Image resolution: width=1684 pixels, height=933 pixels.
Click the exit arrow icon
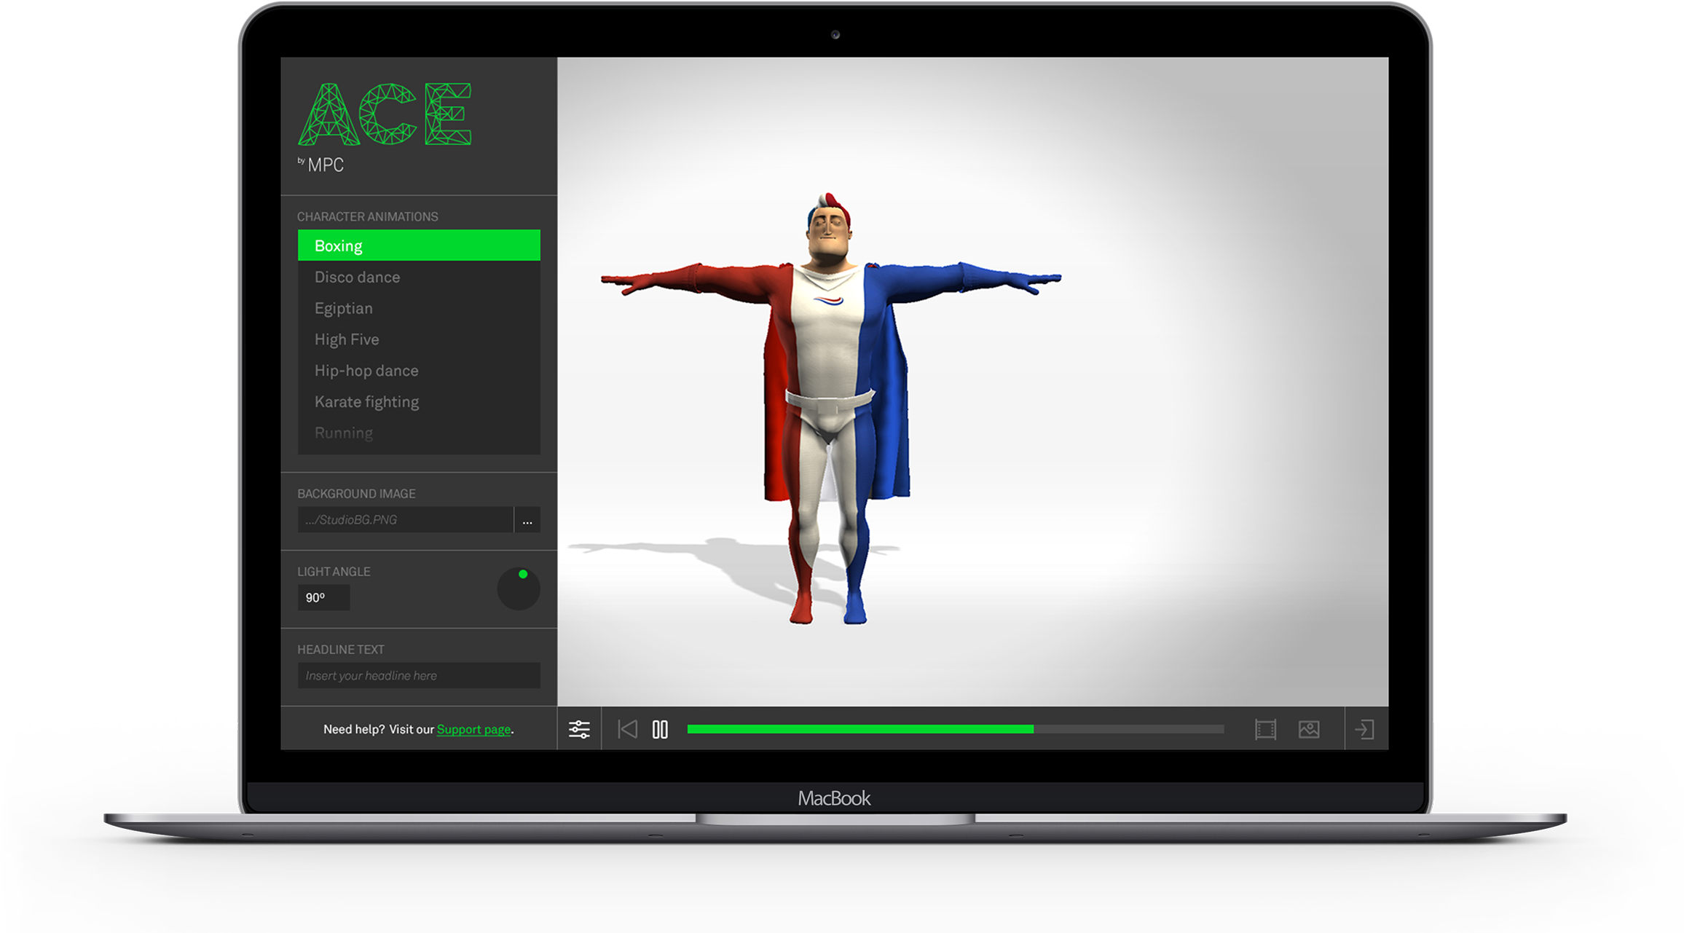tap(1364, 729)
